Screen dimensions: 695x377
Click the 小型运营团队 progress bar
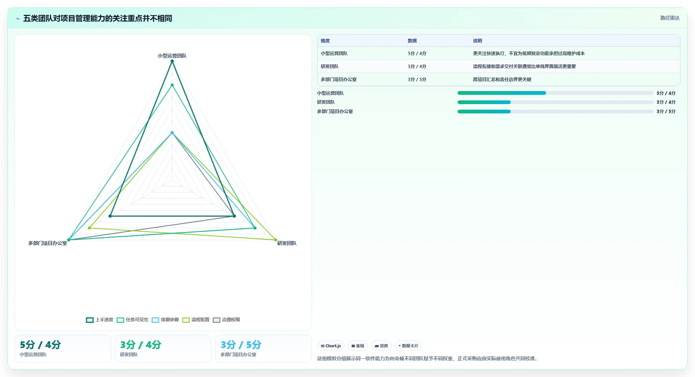click(x=555, y=93)
